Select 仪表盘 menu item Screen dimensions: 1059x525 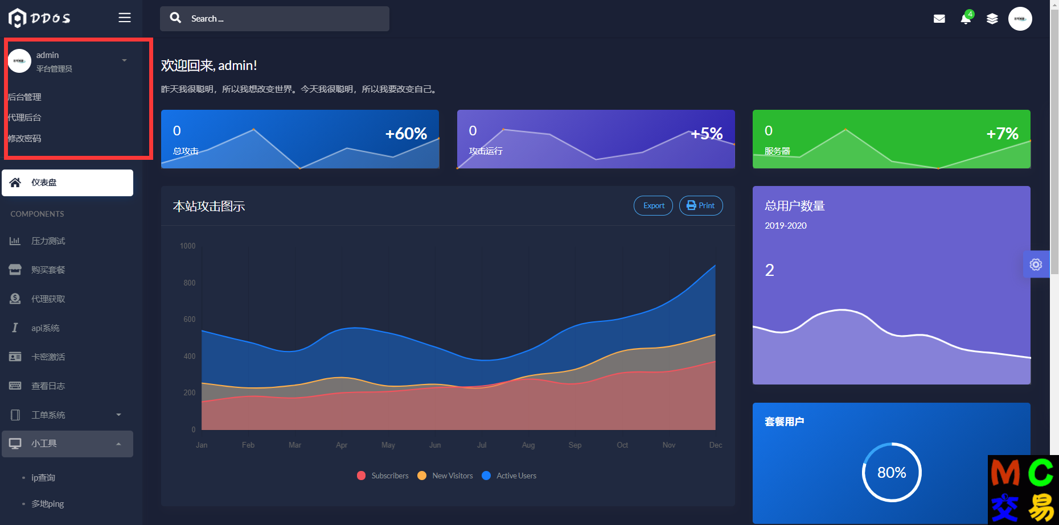click(67, 183)
